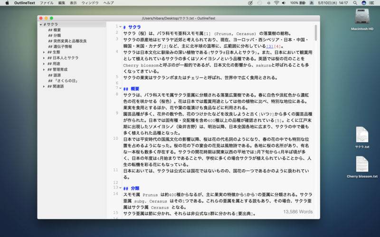Fold the 概要 heading at line 7
The image size is (380, 237).
pyautogui.click(x=120, y=88)
